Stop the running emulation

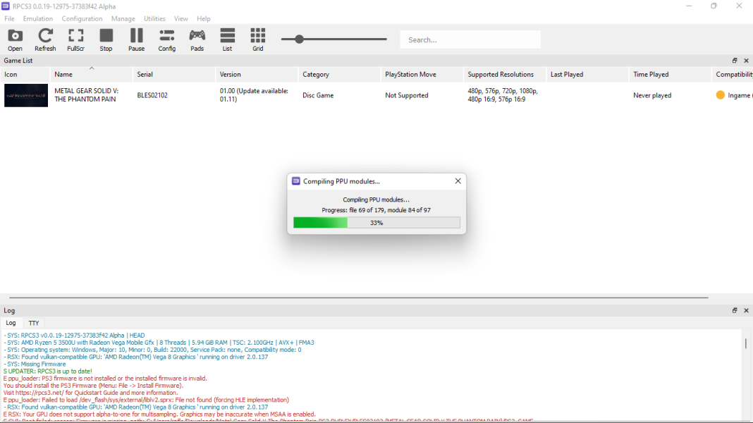106,39
